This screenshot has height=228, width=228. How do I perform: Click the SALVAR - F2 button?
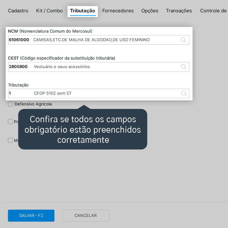31,216
